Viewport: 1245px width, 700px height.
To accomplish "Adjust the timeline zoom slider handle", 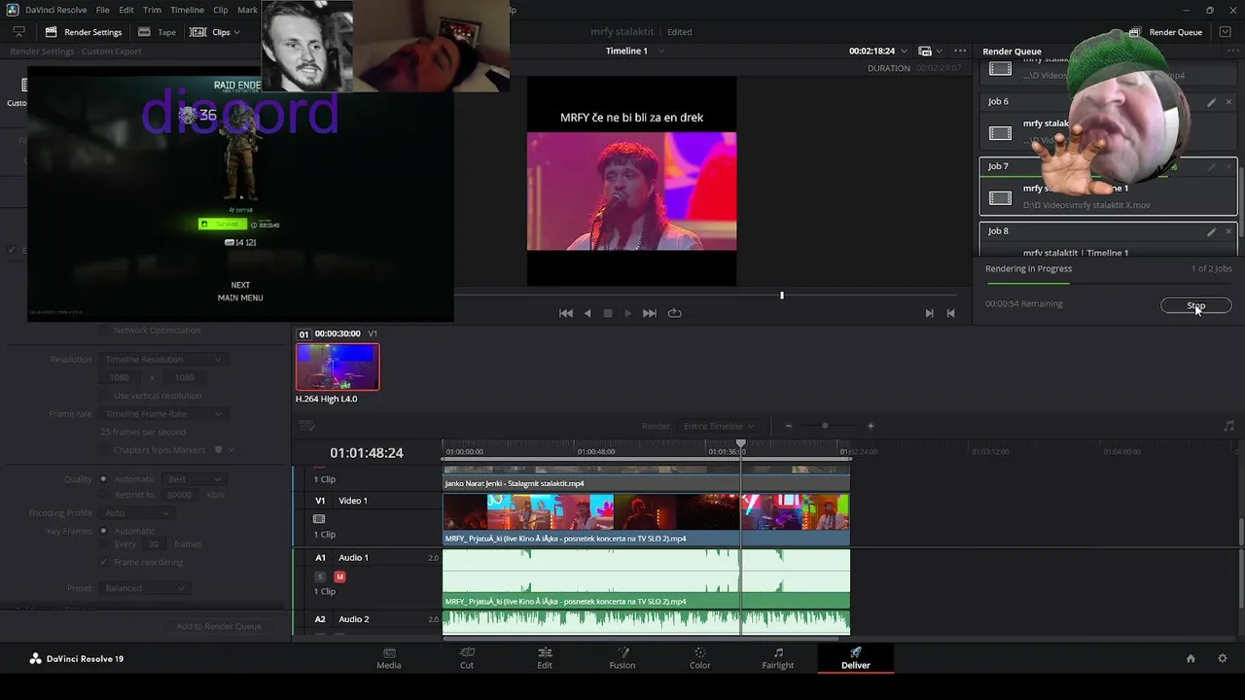I will tap(825, 426).
